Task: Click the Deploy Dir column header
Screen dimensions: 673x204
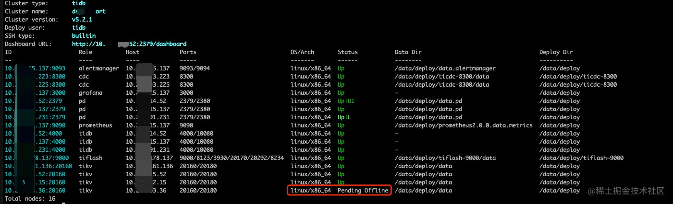Action: point(556,52)
